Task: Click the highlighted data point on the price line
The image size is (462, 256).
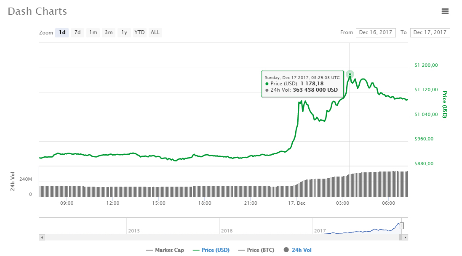Action: [x=350, y=74]
